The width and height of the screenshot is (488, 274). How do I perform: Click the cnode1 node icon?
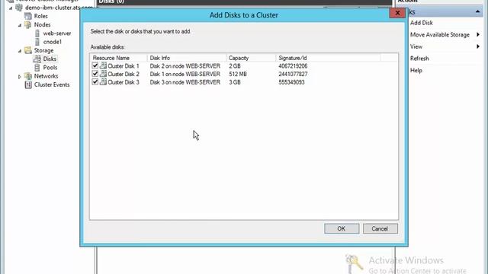tap(37, 42)
